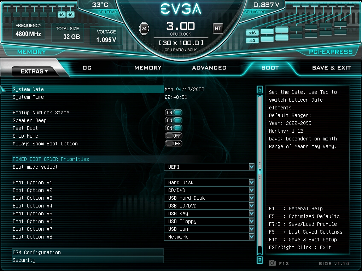Click the vertical scrollbar thumb

(x=260, y=171)
